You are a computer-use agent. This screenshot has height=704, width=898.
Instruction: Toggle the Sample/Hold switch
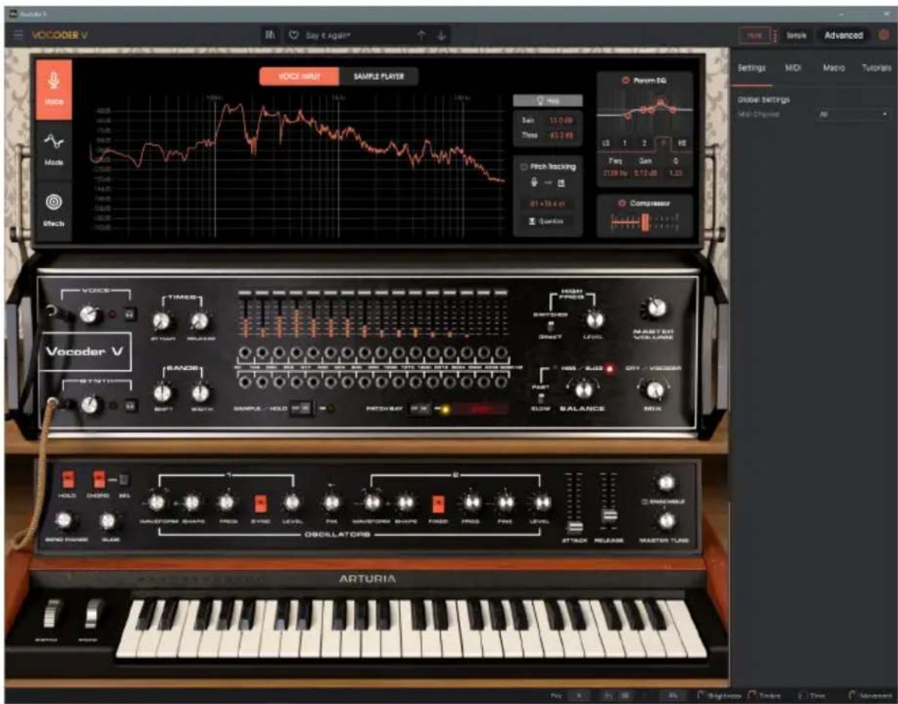300,408
